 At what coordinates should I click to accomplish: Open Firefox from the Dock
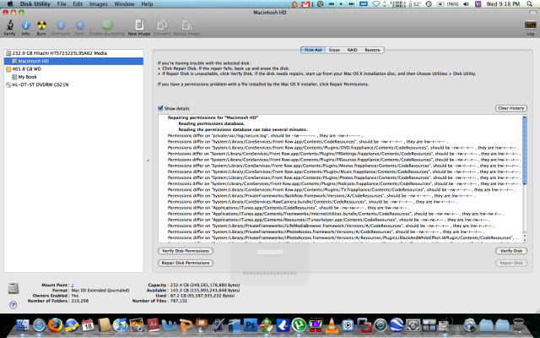pos(55,324)
